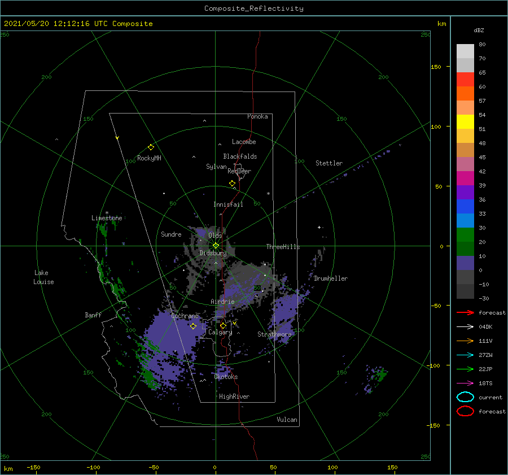The height and width of the screenshot is (475, 508).
Task: Click the Drumheller city label
Action: click(x=331, y=278)
